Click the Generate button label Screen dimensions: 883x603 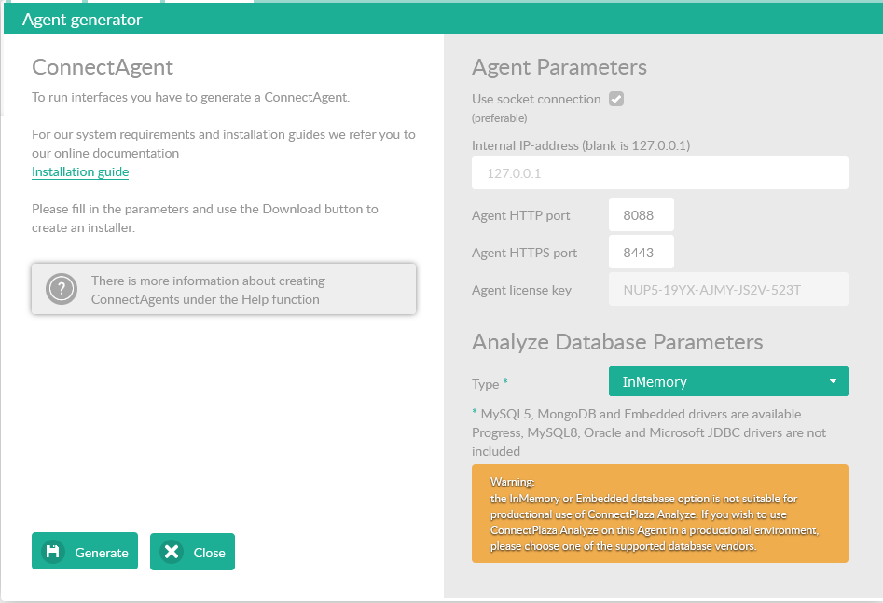[102, 553]
